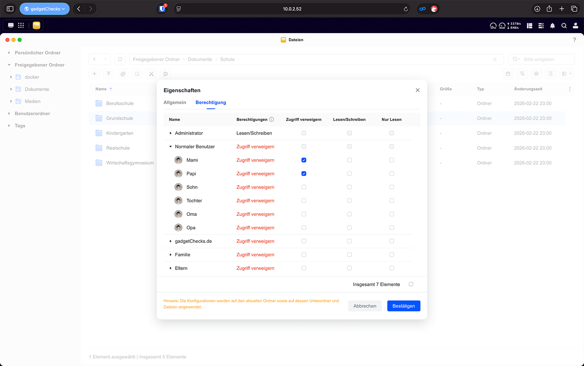Uncheck Zugriff verweigern for Mami
Viewport: 584px width, 366px height.
(x=304, y=160)
